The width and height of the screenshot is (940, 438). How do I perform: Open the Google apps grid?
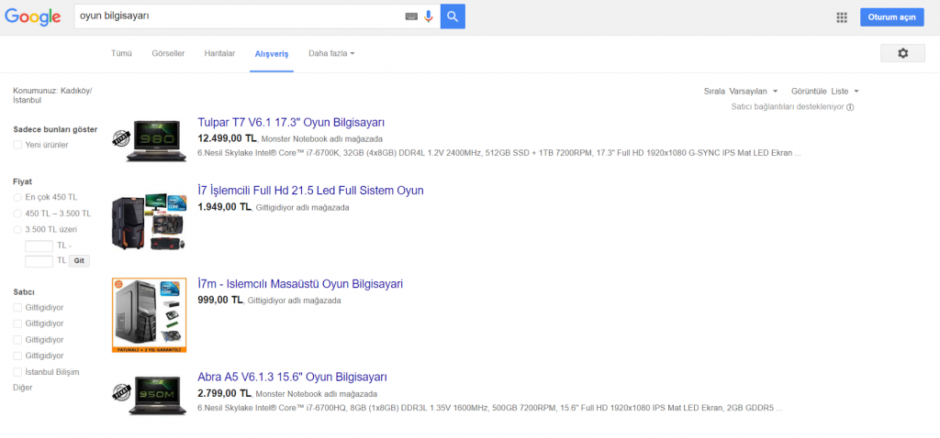[842, 17]
